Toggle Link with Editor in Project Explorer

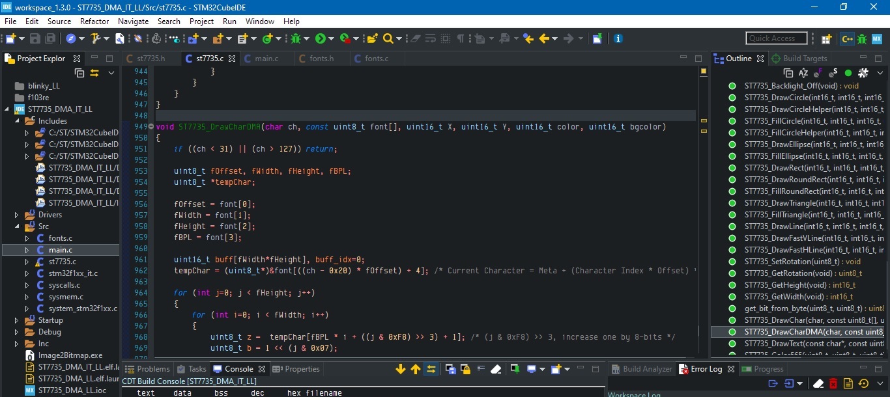tap(94, 73)
